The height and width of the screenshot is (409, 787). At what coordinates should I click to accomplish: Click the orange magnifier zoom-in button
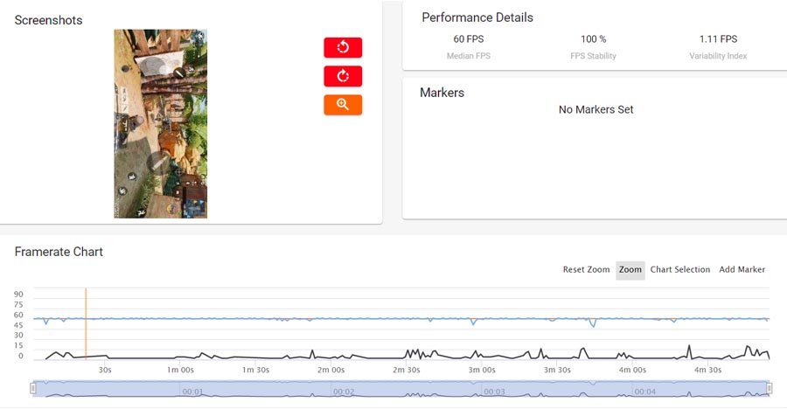tap(343, 105)
